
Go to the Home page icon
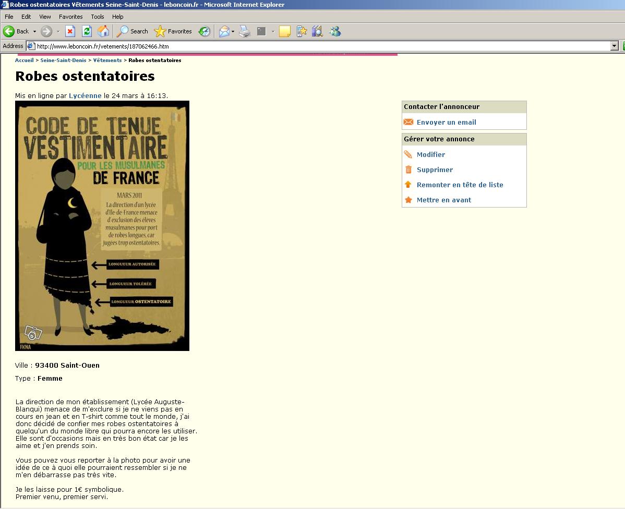(103, 31)
